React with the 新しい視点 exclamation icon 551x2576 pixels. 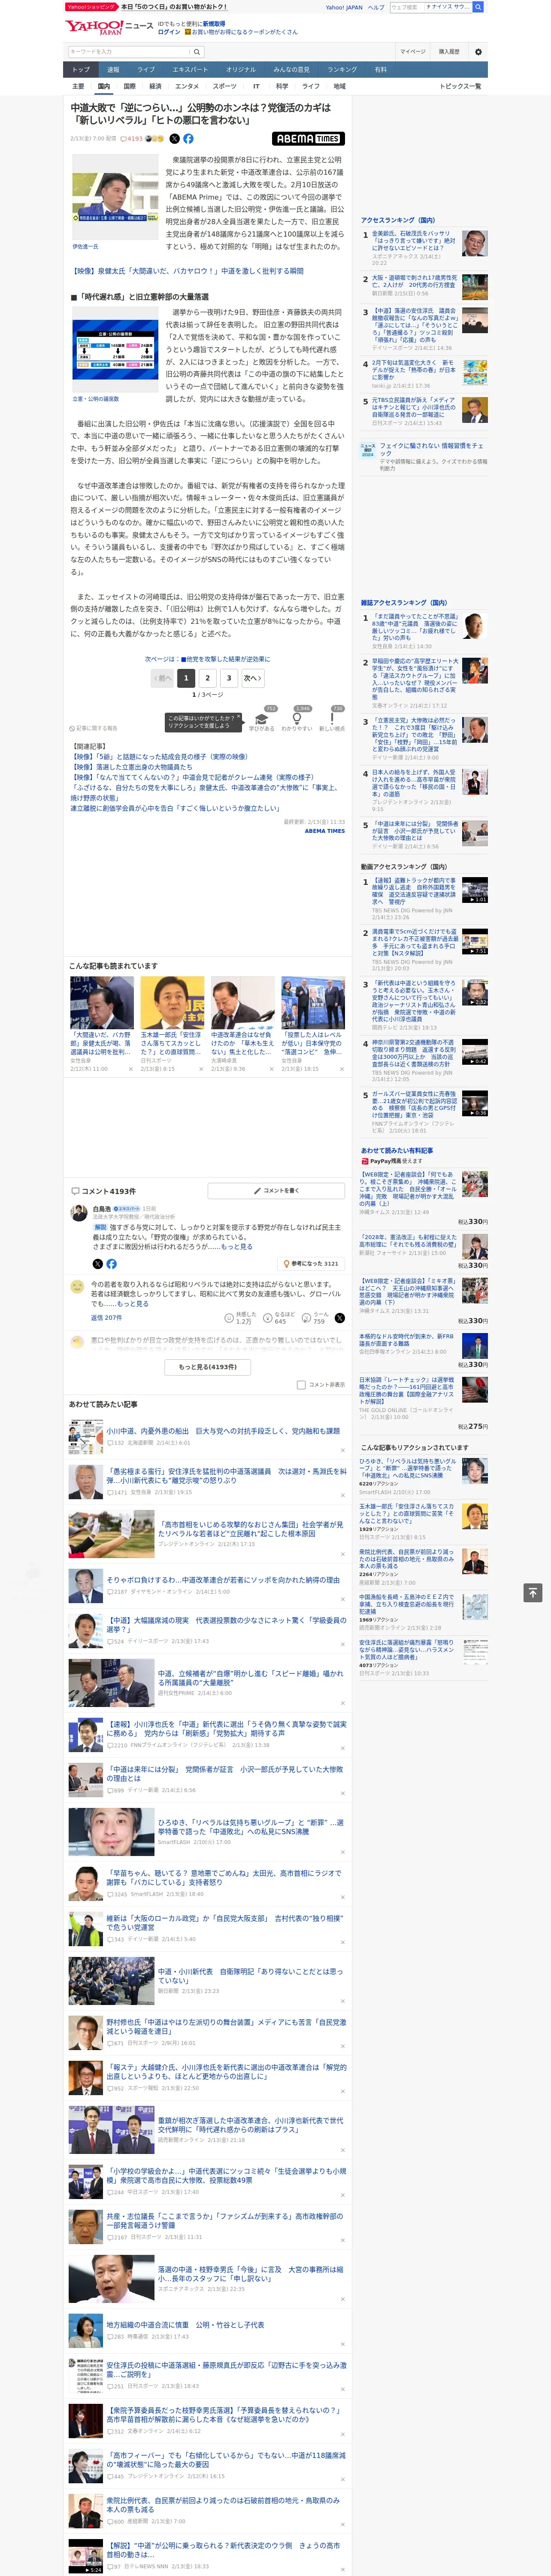coord(332,719)
